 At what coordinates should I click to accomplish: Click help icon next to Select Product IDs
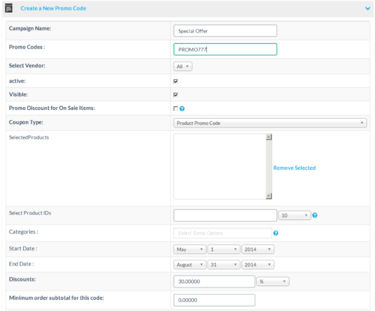[315, 215]
